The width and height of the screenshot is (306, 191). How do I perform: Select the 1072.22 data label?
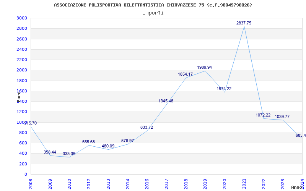tap(263, 115)
